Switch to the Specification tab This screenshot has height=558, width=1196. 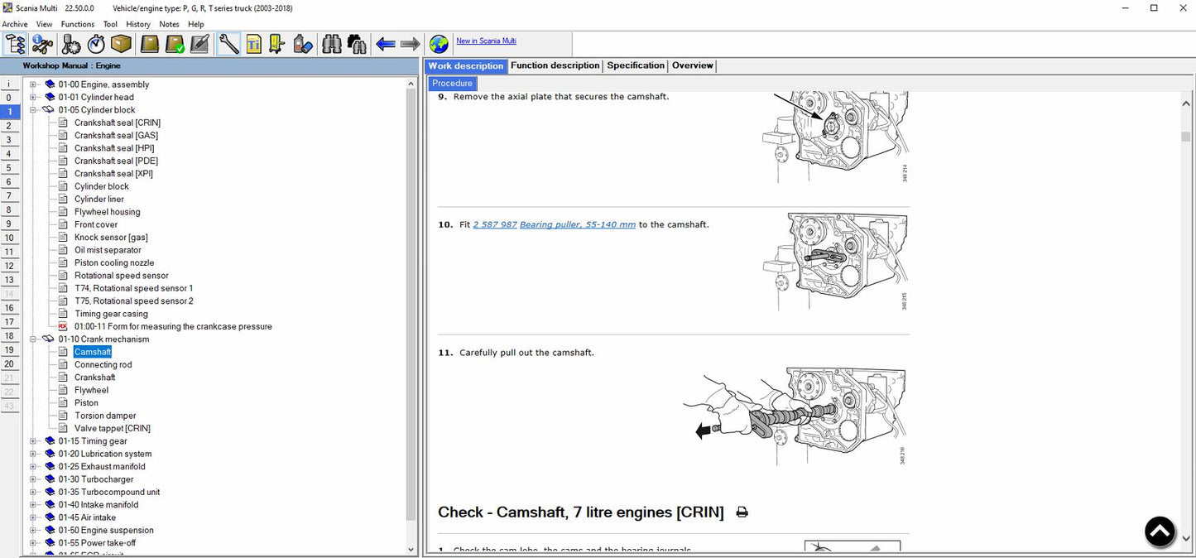pyautogui.click(x=635, y=65)
